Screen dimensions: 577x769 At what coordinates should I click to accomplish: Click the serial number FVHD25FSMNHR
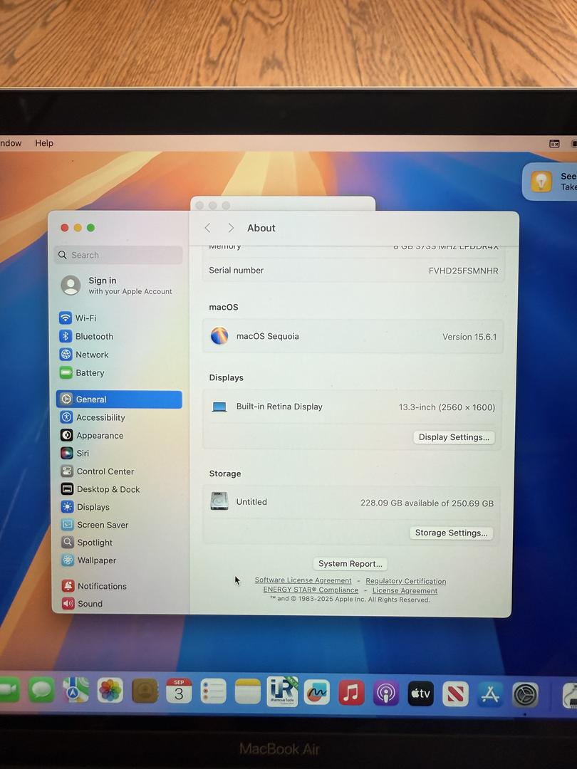pos(463,271)
